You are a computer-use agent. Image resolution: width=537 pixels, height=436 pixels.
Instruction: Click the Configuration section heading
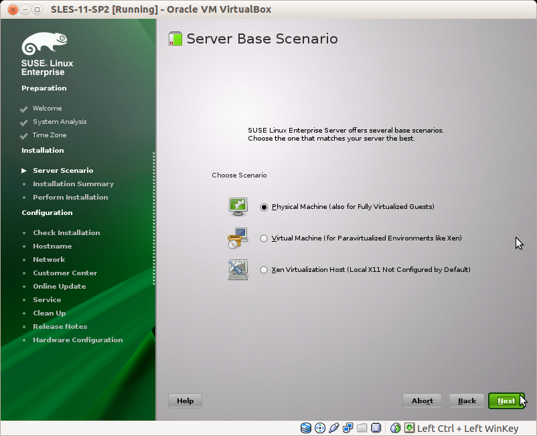pos(47,213)
